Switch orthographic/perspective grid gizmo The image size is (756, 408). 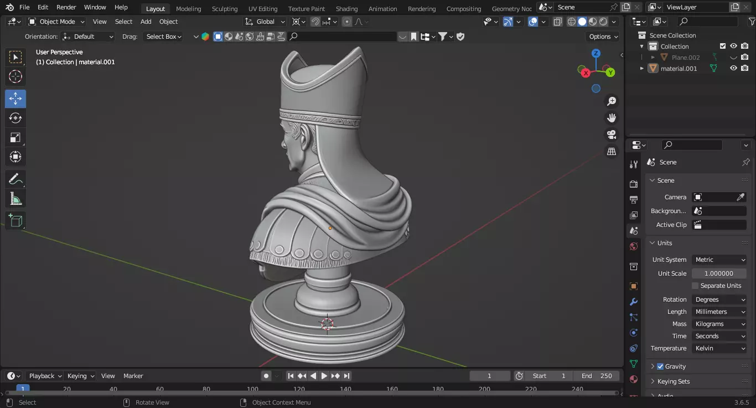(x=612, y=151)
